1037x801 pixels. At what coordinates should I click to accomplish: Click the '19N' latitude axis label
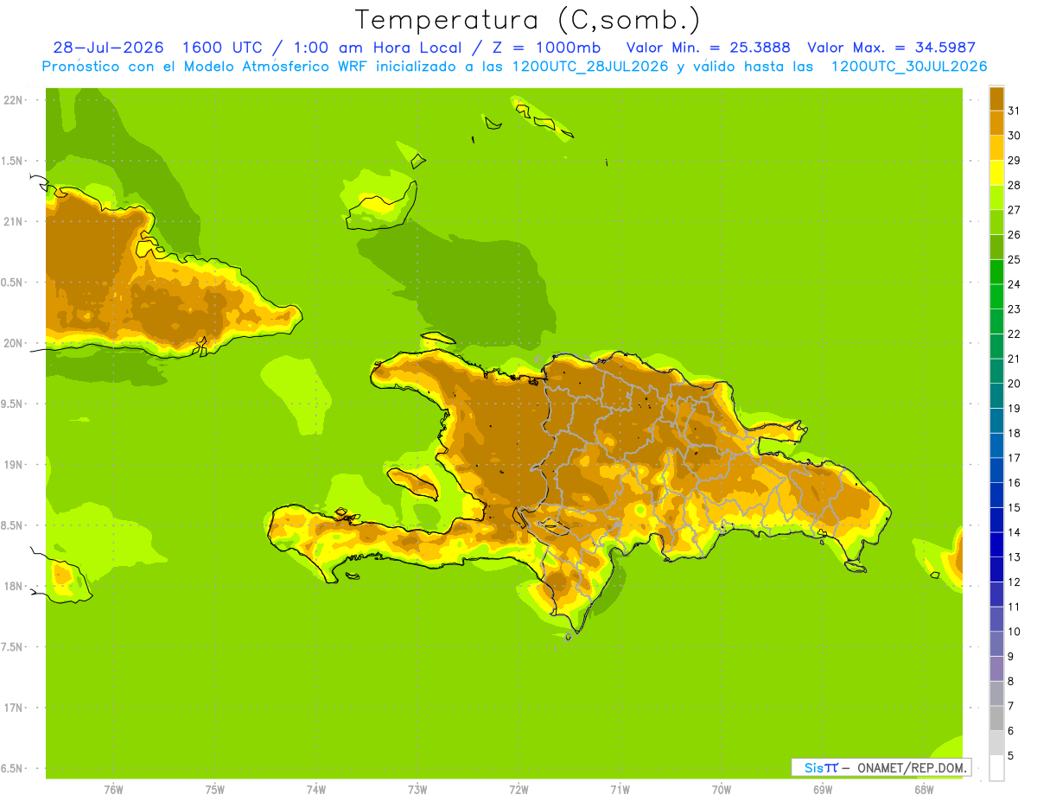[x=13, y=465]
